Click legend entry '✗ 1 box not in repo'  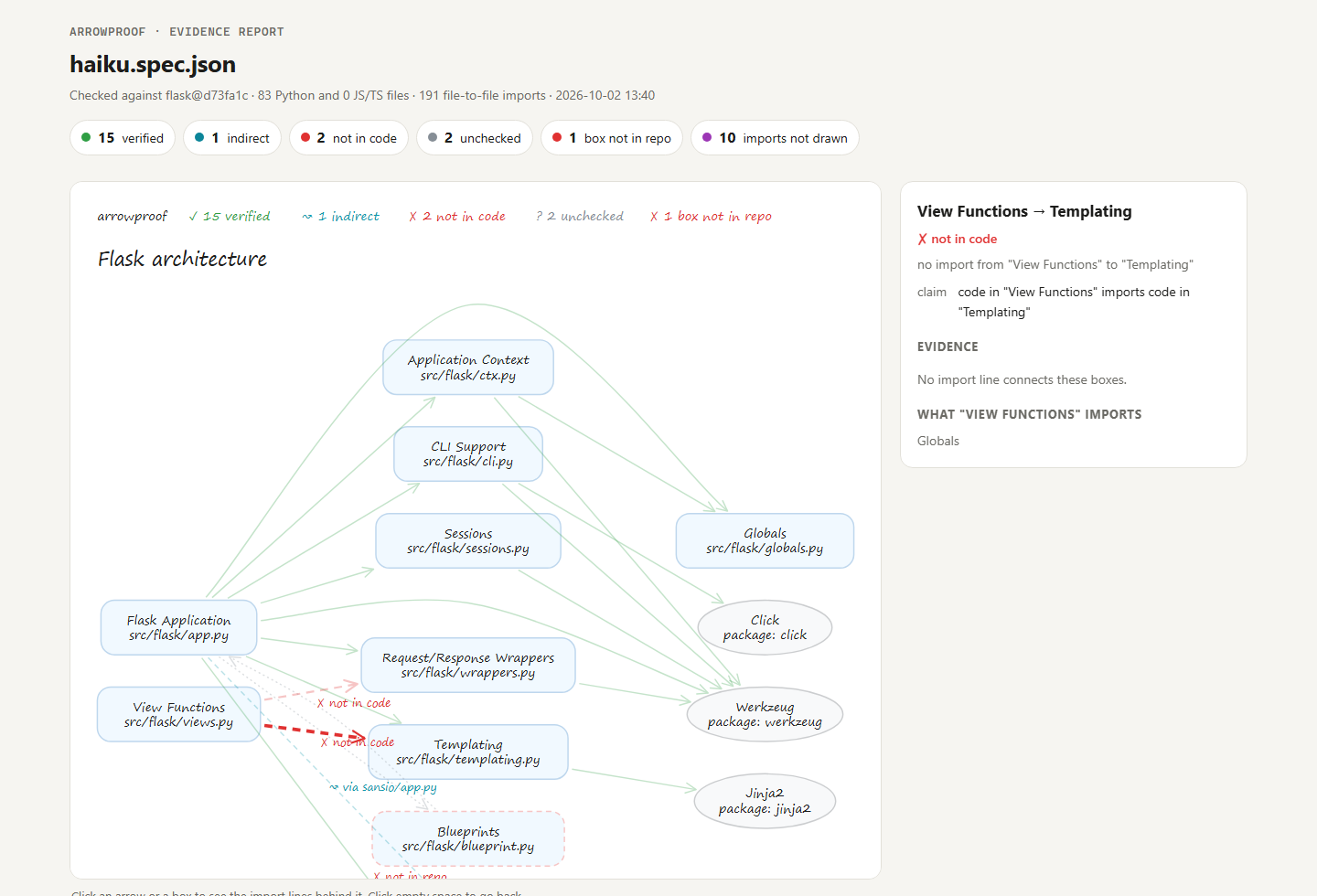pos(711,217)
